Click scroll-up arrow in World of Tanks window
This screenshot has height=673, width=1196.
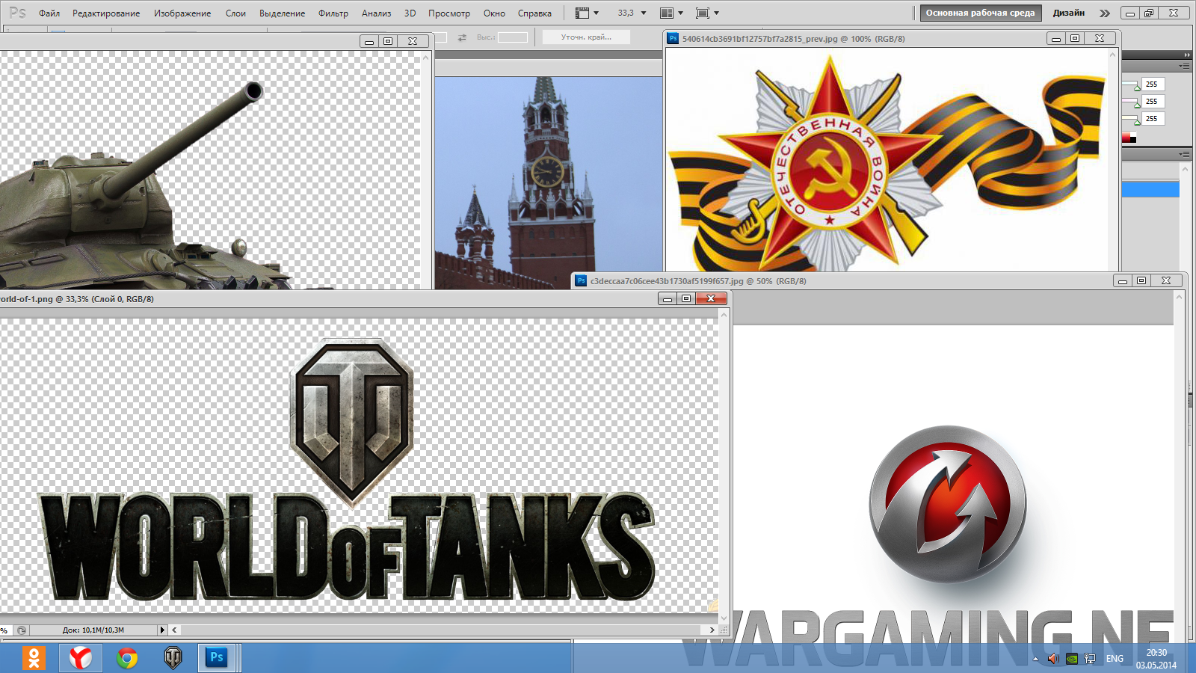[724, 315]
